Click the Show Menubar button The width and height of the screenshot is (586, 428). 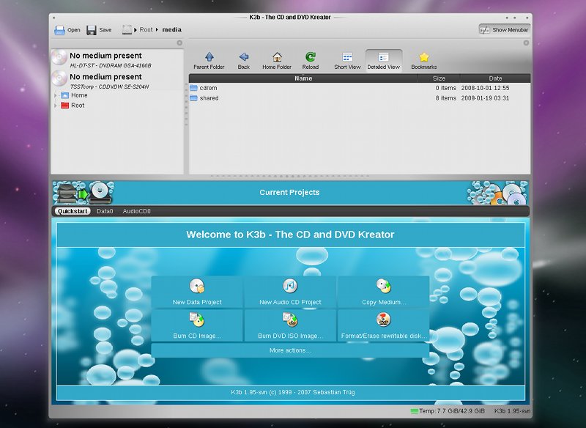[x=504, y=29]
